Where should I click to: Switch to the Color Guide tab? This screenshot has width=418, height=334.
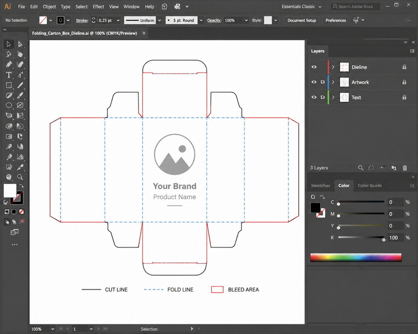pyautogui.click(x=370, y=186)
